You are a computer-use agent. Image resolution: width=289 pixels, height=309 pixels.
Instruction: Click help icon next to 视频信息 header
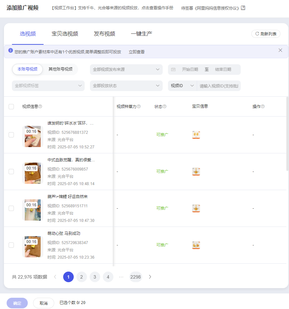(40, 107)
